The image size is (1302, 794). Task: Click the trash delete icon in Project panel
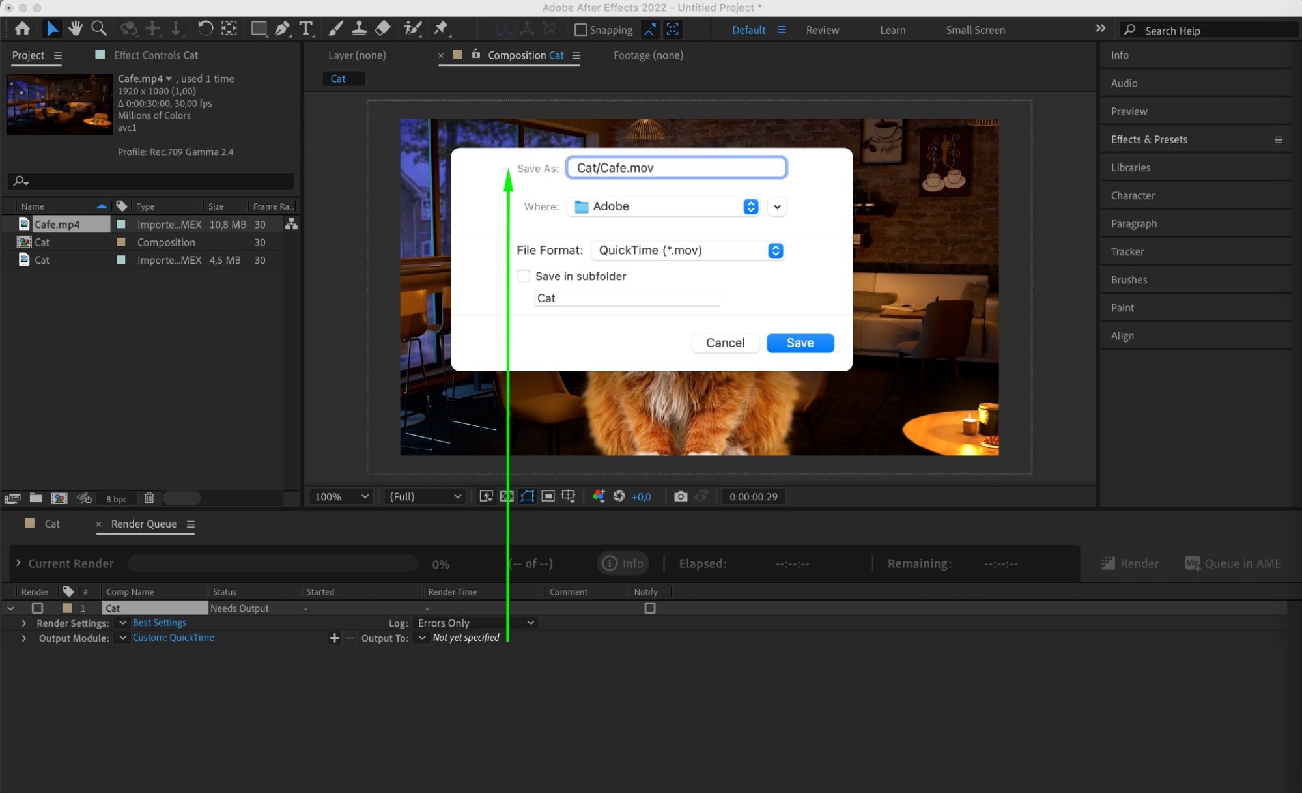(x=149, y=498)
